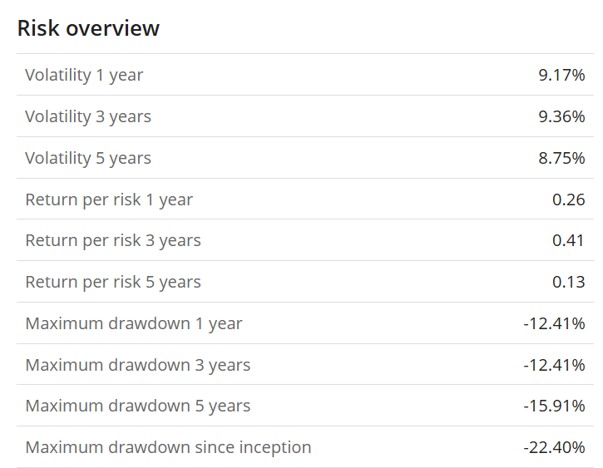
Task: Click the -22.40% drawdown since inception value
Action: pyautogui.click(x=554, y=447)
